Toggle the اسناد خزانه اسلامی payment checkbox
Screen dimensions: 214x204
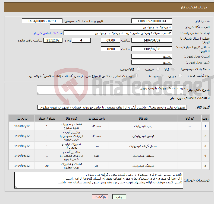[x=136, y=75]
